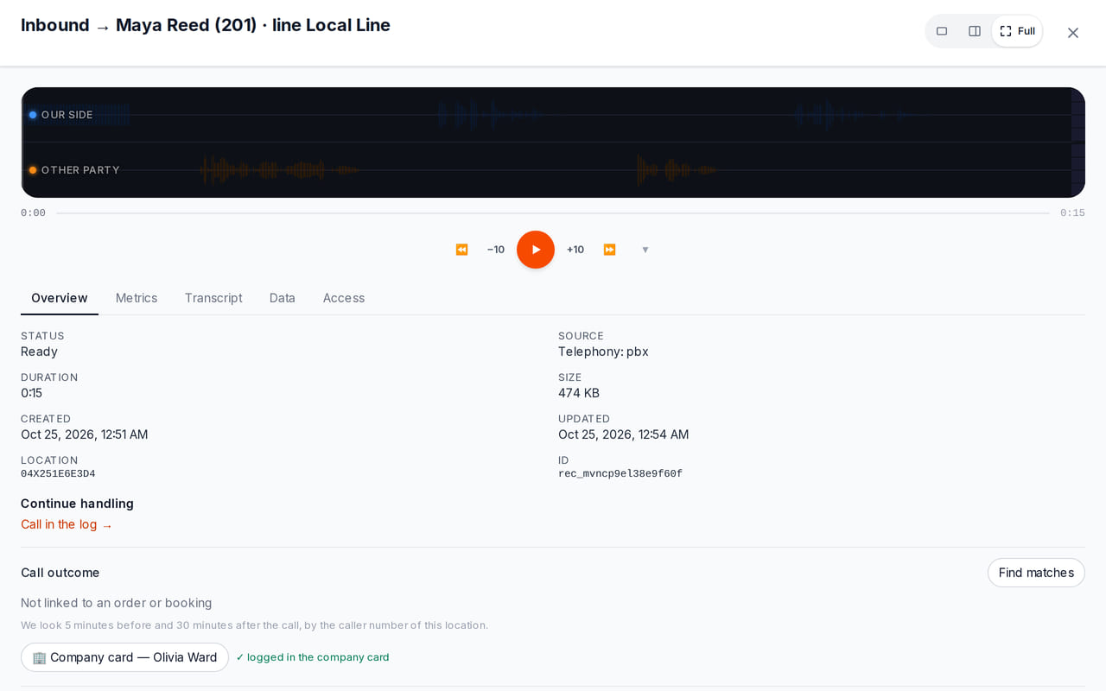
Task: Close the recording detail panel
Action: (x=1073, y=33)
